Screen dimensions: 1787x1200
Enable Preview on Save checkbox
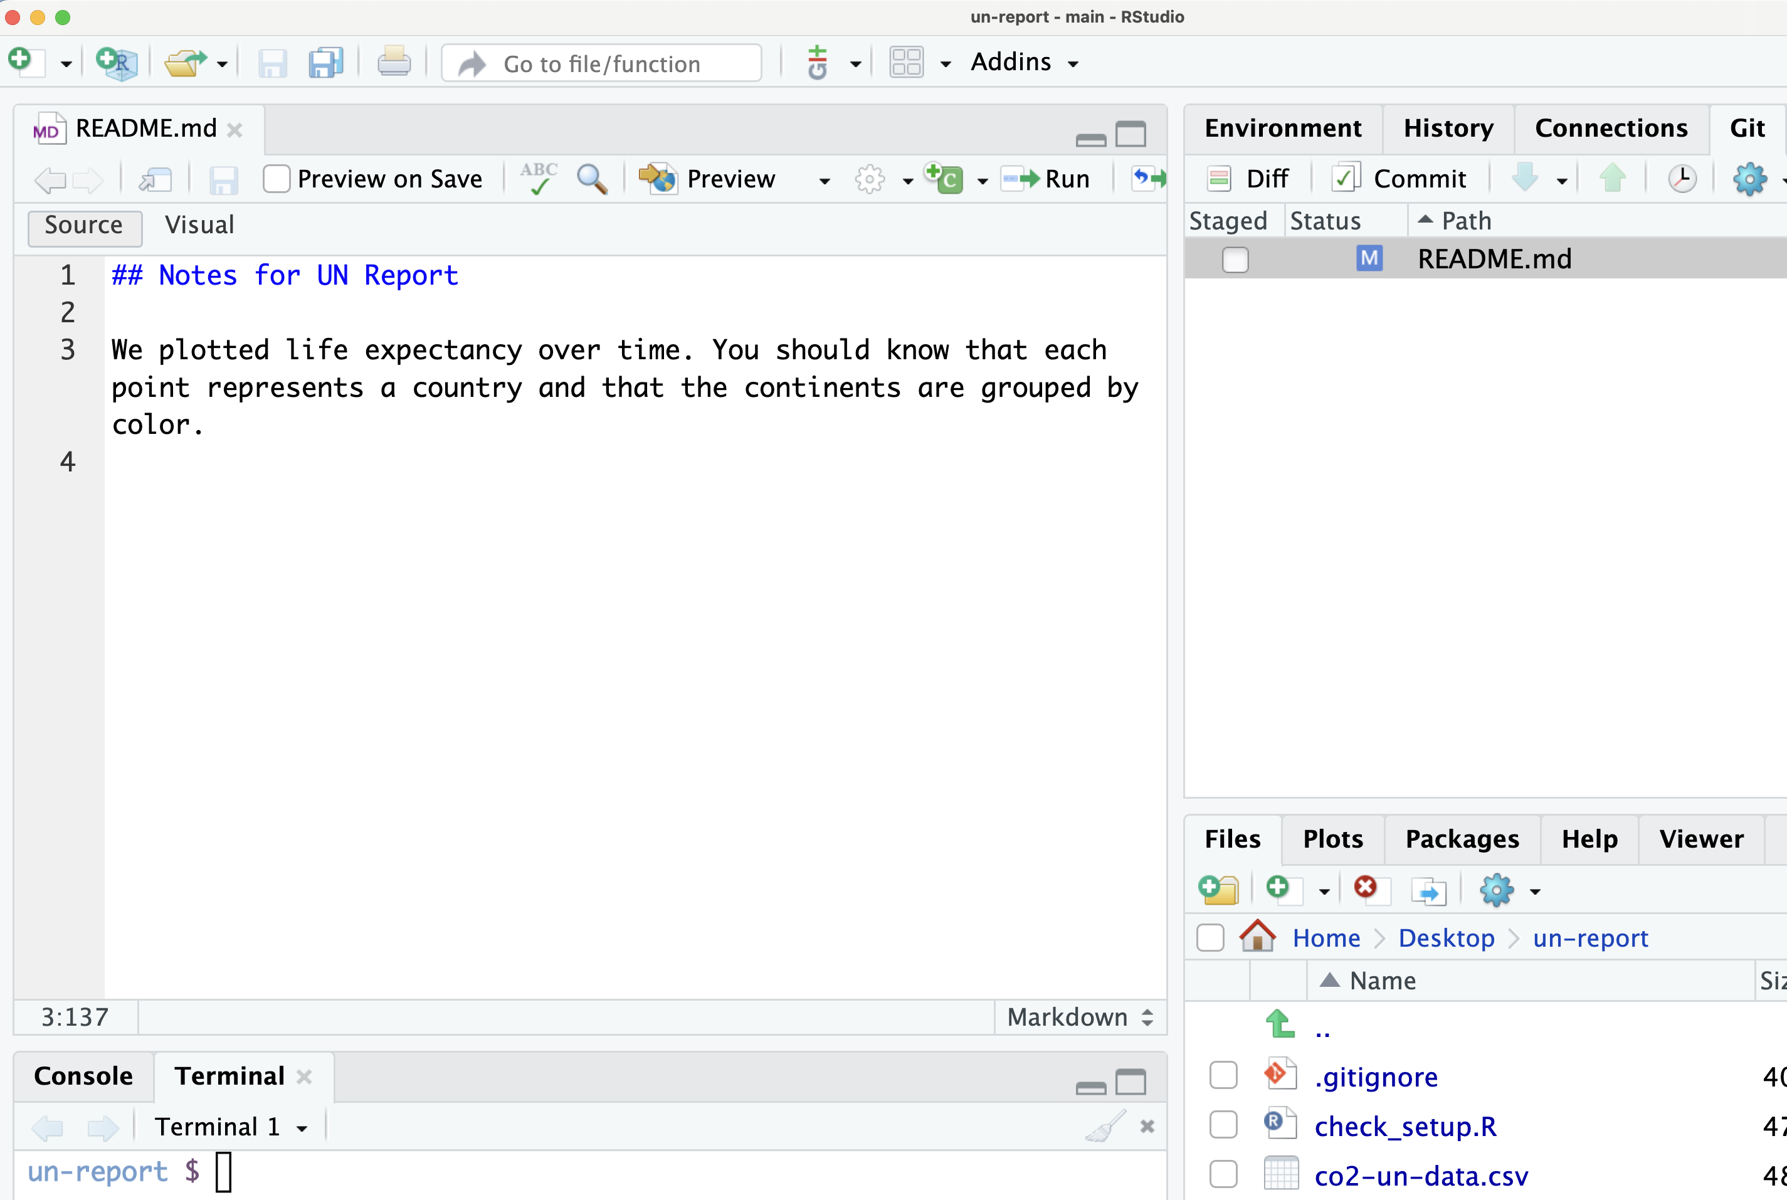[x=277, y=179]
